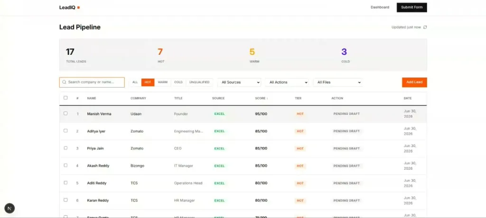The width and height of the screenshot is (486, 218).
Task: Select the Aditi Reddy row checkbox
Action: click(x=65, y=183)
